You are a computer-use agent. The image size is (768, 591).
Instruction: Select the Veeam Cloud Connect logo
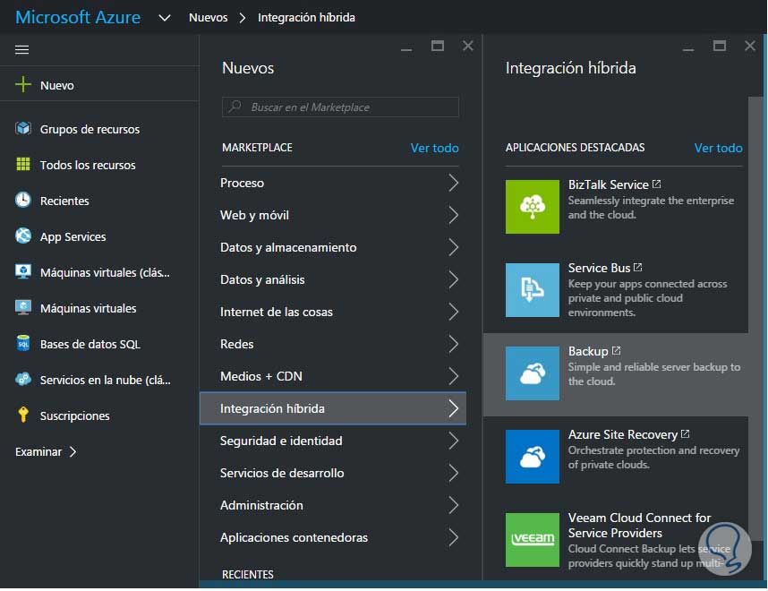coord(532,539)
